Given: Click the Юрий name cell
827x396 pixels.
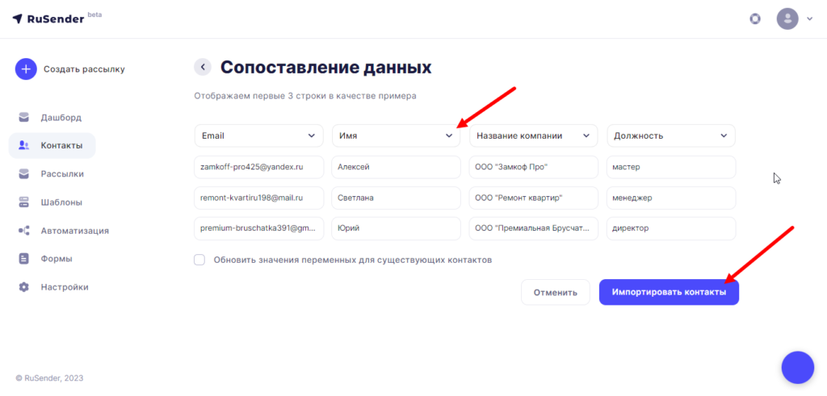Looking at the screenshot, I should [x=396, y=228].
